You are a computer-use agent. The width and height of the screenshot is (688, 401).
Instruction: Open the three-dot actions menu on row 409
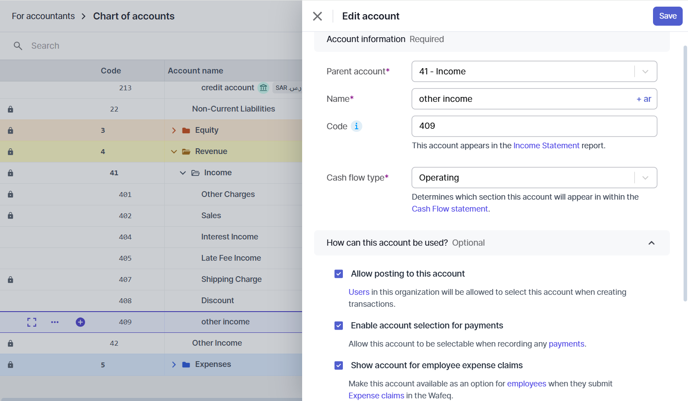click(x=55, y=322)
